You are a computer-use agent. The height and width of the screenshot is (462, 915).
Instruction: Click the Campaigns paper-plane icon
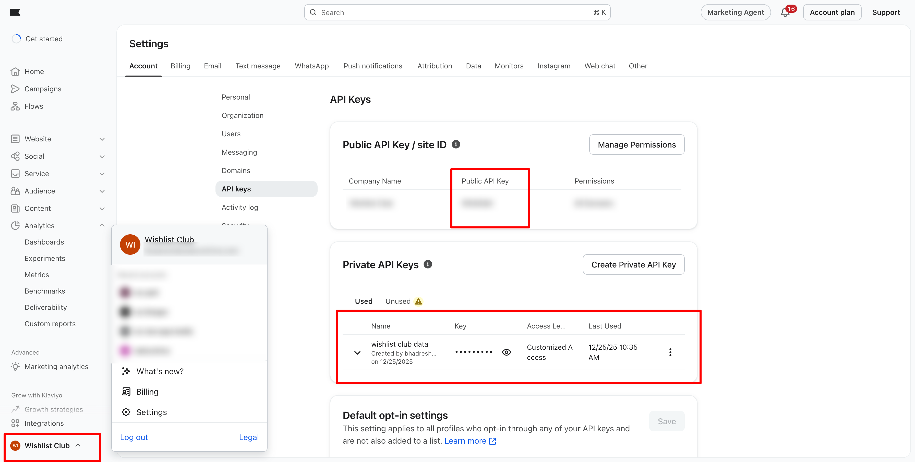[15, 89]
